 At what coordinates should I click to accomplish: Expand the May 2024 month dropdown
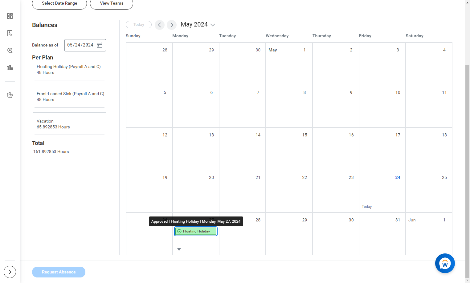point(213,25)
